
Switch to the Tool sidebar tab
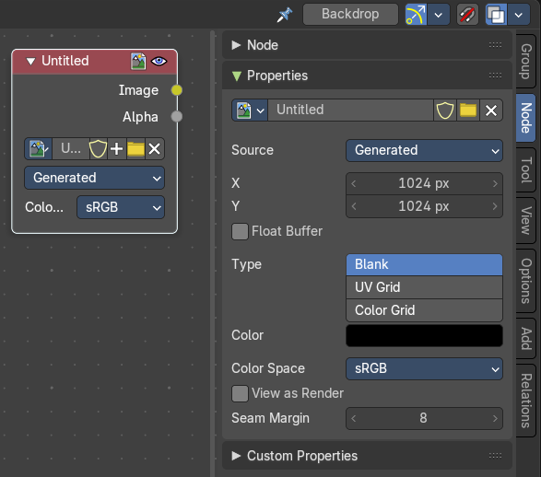pyautogui.click(x=526, y=170)
